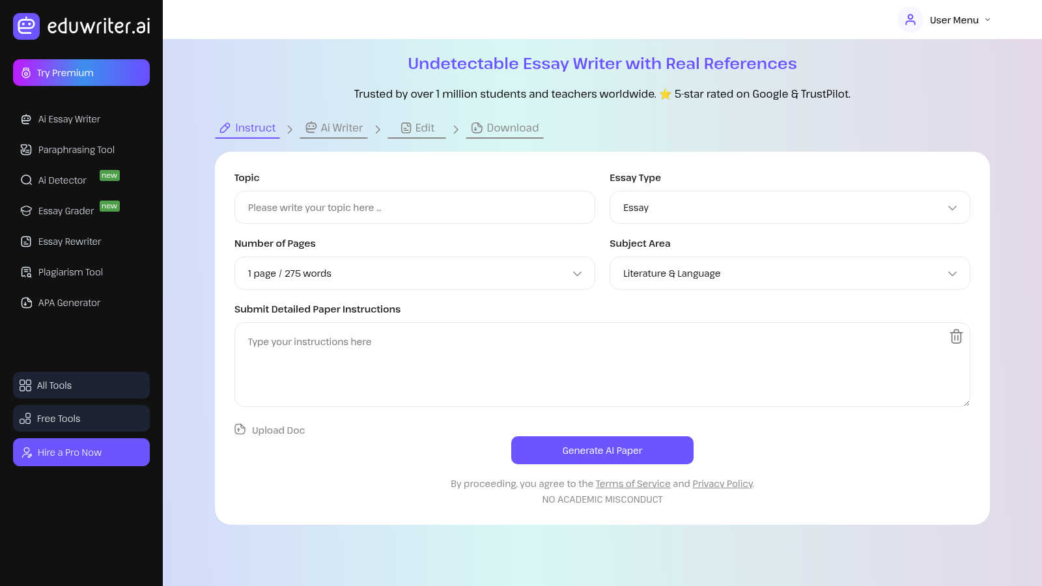The image size is (1042, 586).
Task: Expand the User Menu chevron
Action: (x=987, y=20)
